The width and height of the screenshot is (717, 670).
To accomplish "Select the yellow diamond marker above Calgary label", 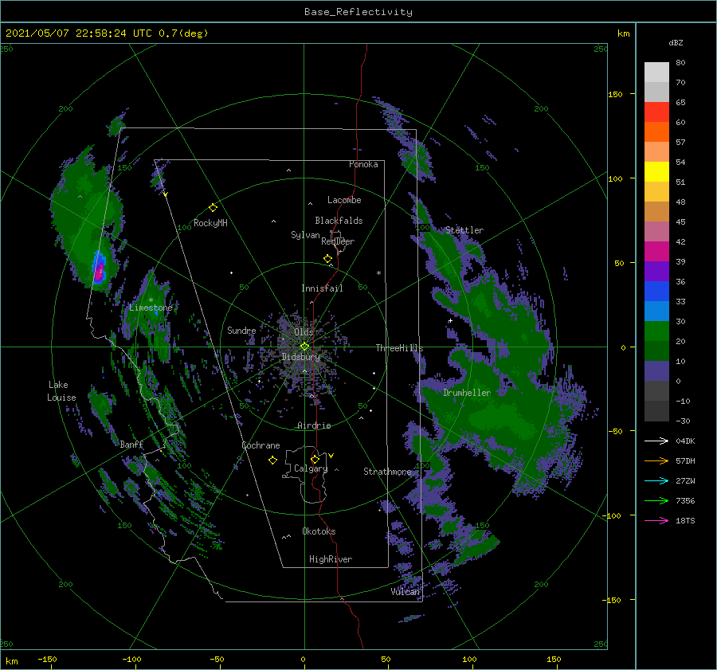I will tap(315, 459).
